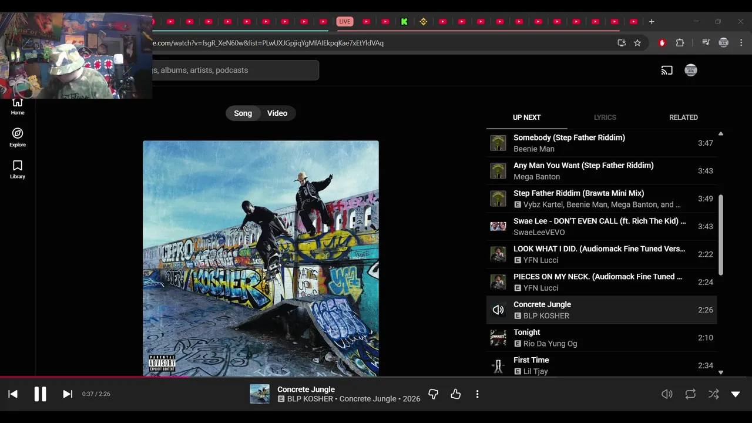
Task: Click the browser address bar URL
Action: (x=268, y=43)
